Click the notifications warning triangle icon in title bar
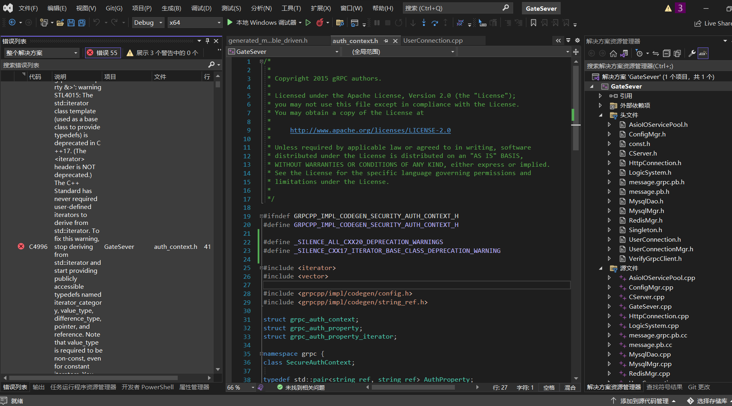The image size is (732, 406). [668, 8]
